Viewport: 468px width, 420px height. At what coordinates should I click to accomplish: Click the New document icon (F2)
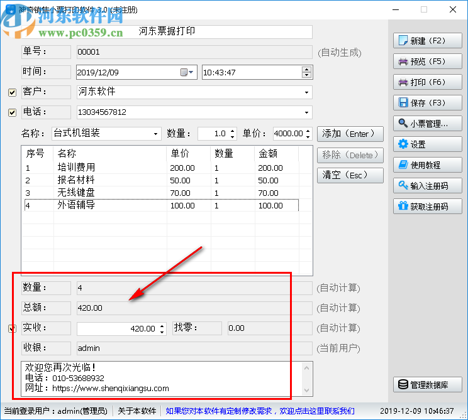tap(403, 40)
